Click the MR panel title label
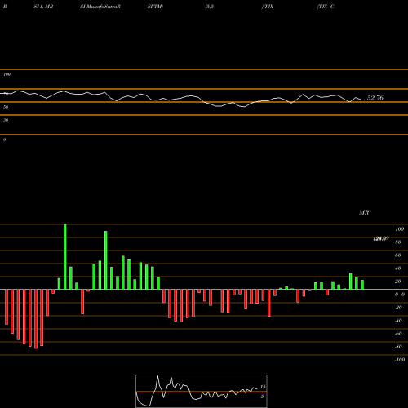Screen dimensions: 408x408 click(x=364, y=212)
